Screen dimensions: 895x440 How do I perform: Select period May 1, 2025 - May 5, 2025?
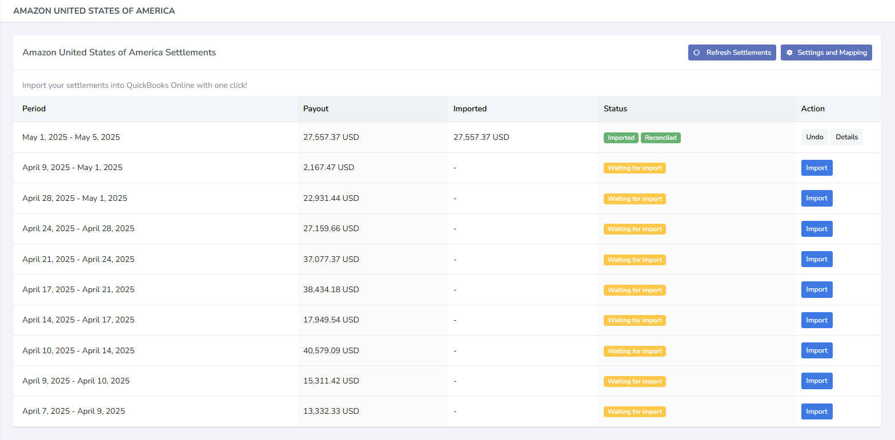71,137
